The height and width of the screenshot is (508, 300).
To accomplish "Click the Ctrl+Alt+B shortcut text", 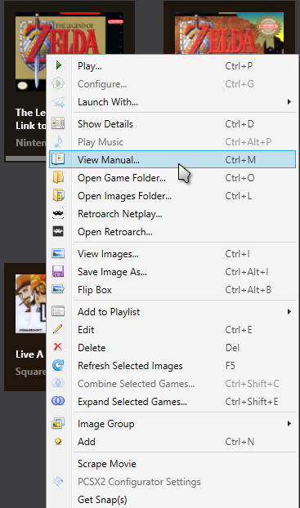I will [x=249, y=289].
